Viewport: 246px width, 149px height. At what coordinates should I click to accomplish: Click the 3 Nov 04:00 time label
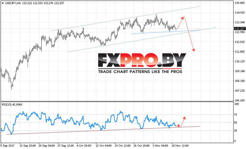click(x=160, y=146)
